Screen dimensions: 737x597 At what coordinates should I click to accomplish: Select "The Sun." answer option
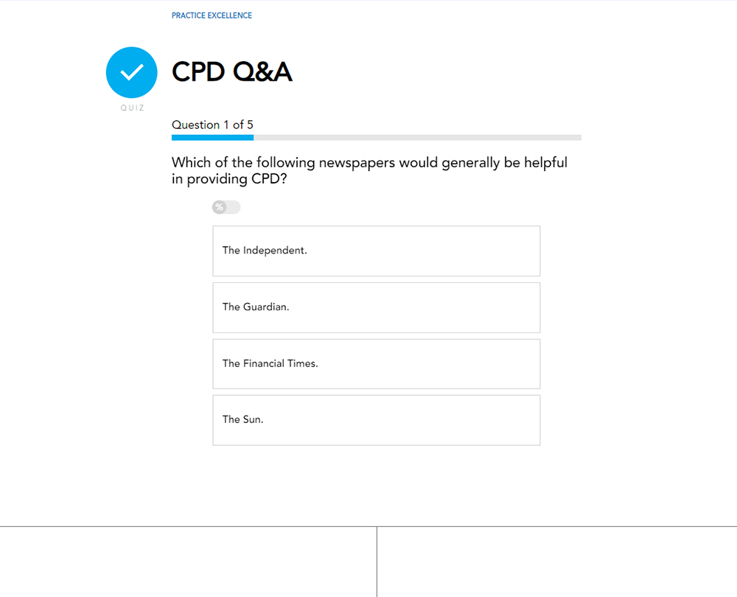(376, 420)
